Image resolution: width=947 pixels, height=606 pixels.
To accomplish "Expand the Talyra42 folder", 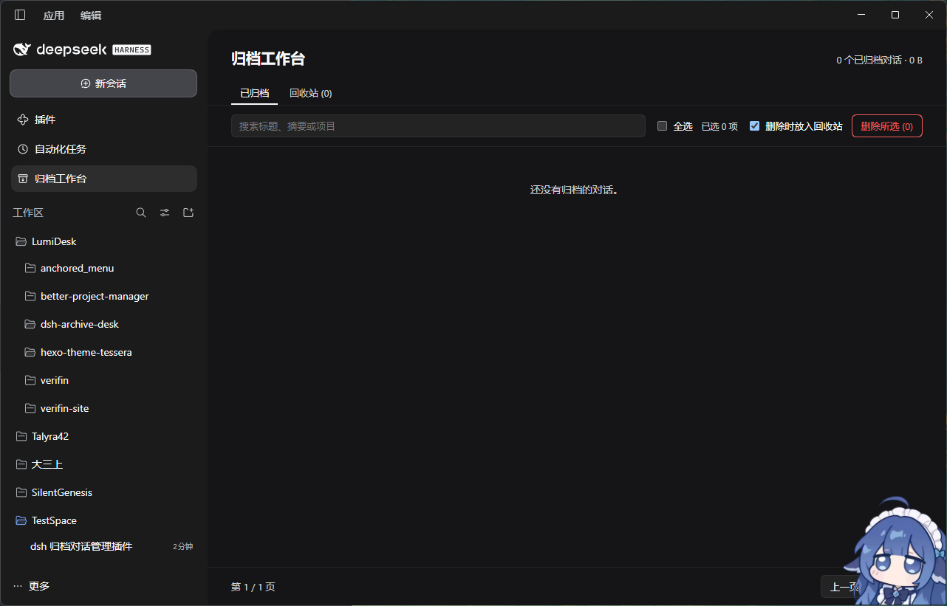I will tap(103, 436).
